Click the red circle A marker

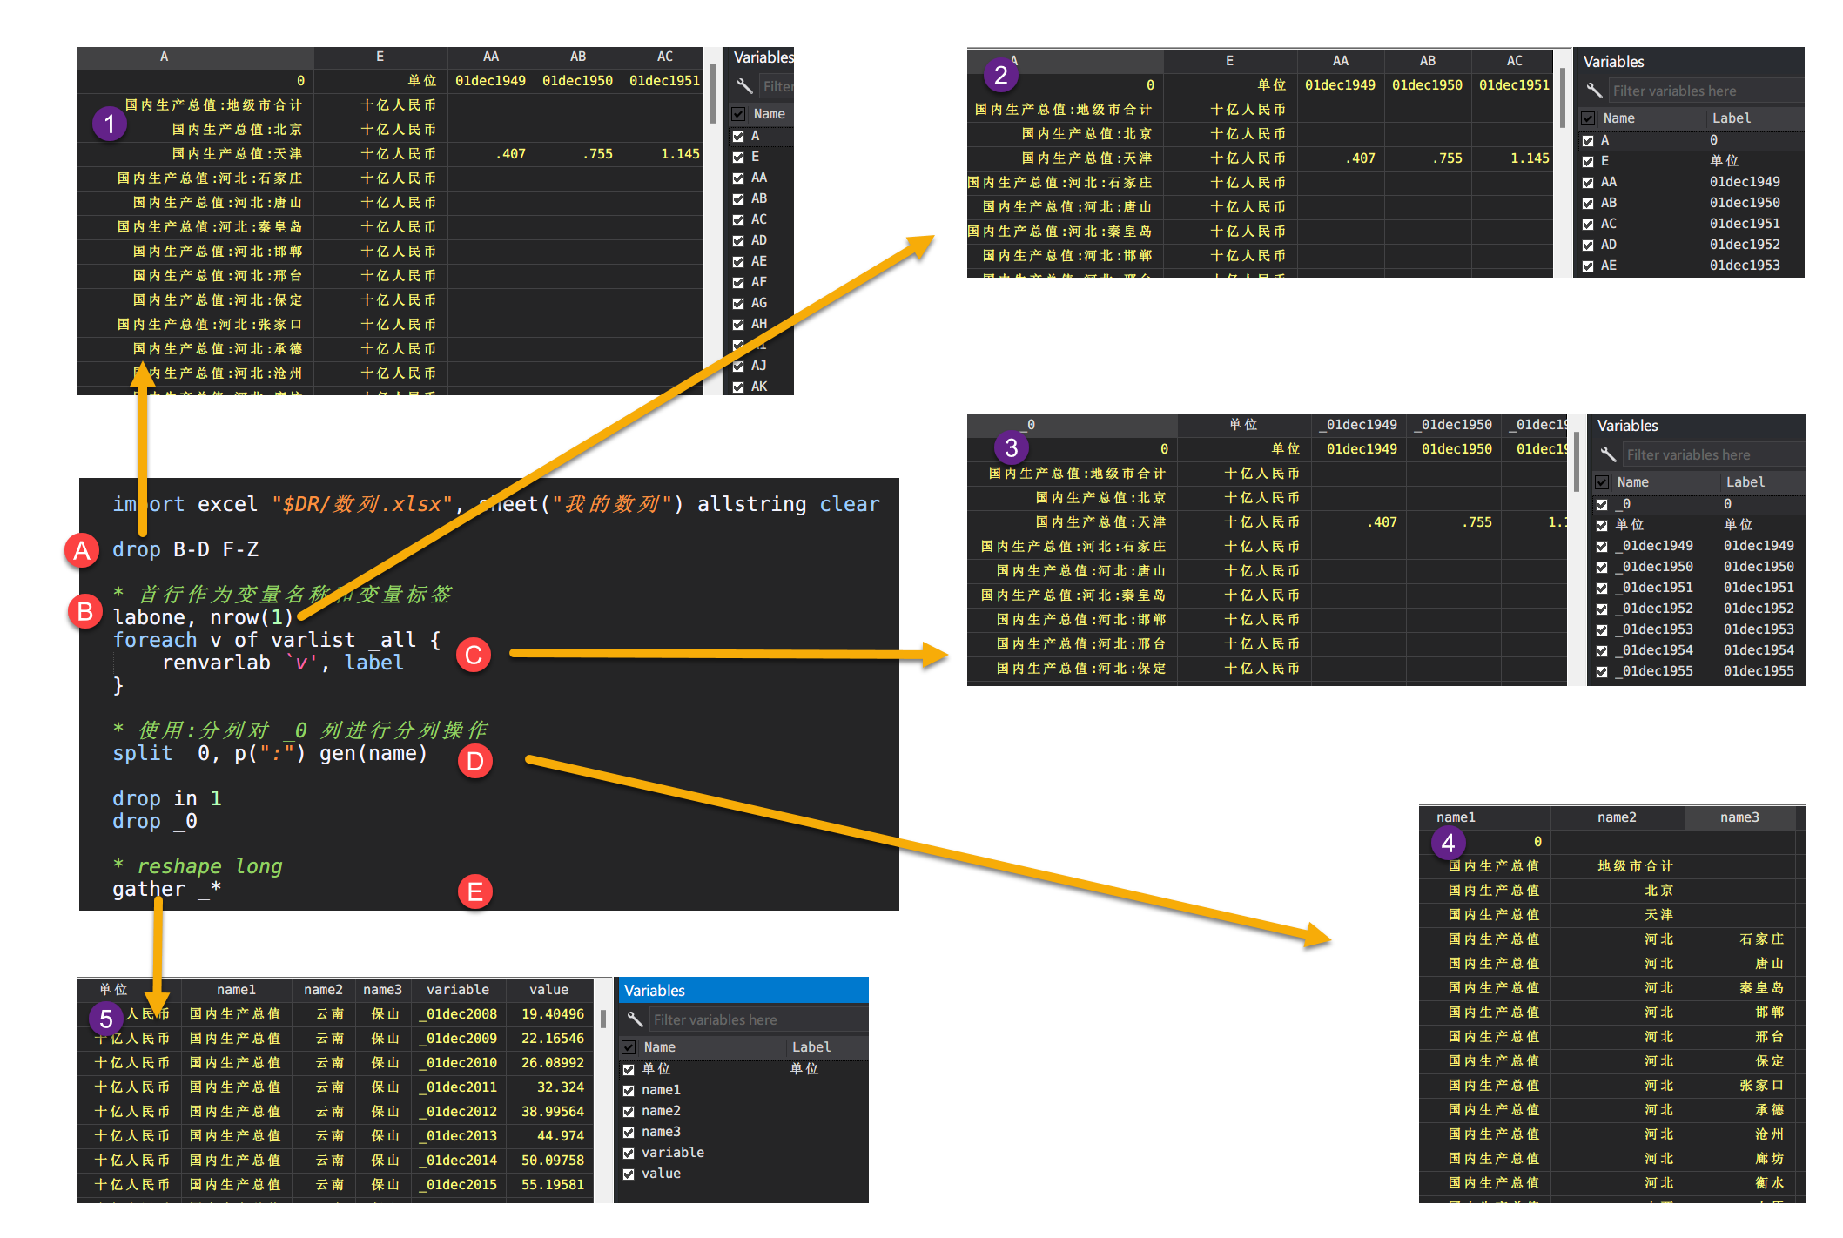(82, 550)
